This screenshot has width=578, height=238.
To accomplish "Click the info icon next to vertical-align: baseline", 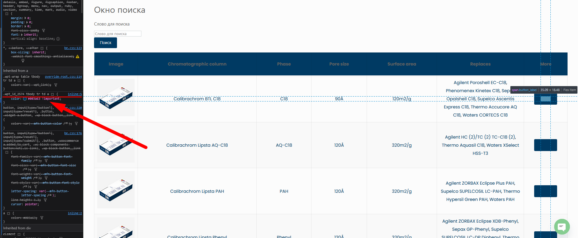I will pos(58,39).
